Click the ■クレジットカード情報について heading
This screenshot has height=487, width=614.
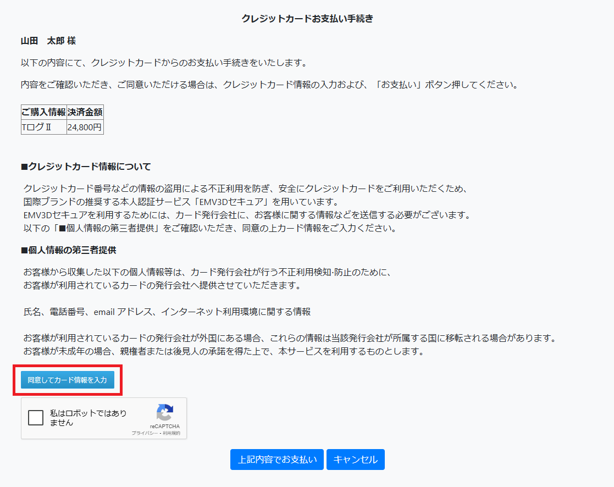86,166
